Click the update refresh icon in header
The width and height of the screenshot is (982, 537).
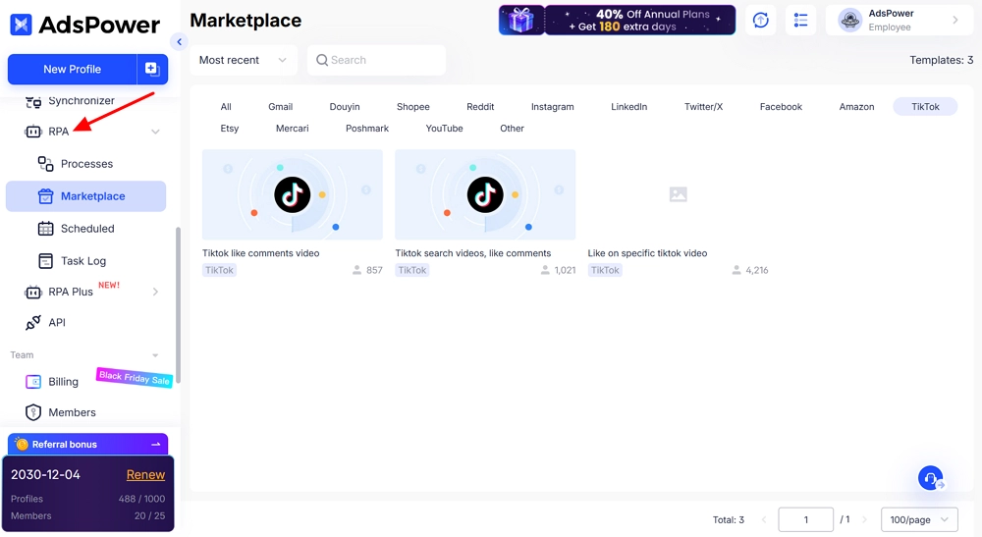point(760,20)
